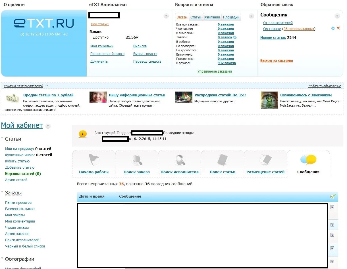Open Папки проектов sidebar link
Image resolution: width=347 pixels, height=269 pixels.
(x=18, y=203)
